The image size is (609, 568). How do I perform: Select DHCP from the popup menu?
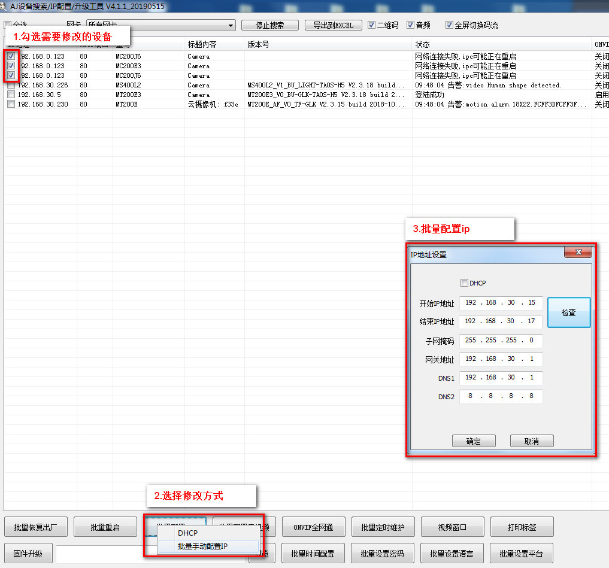tap(187, 533)
